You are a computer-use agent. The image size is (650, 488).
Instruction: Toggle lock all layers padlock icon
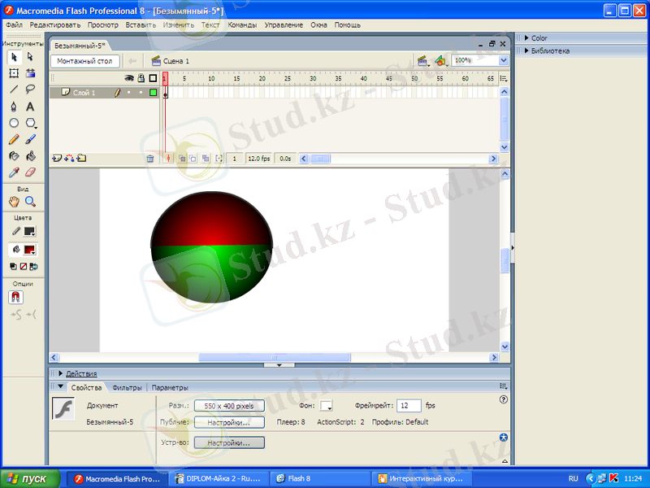[141, 79]
